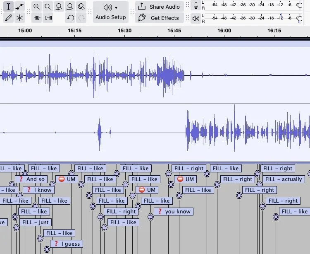Adjust the playback level slider knob

pyautogui.click(x=300, y=19)
